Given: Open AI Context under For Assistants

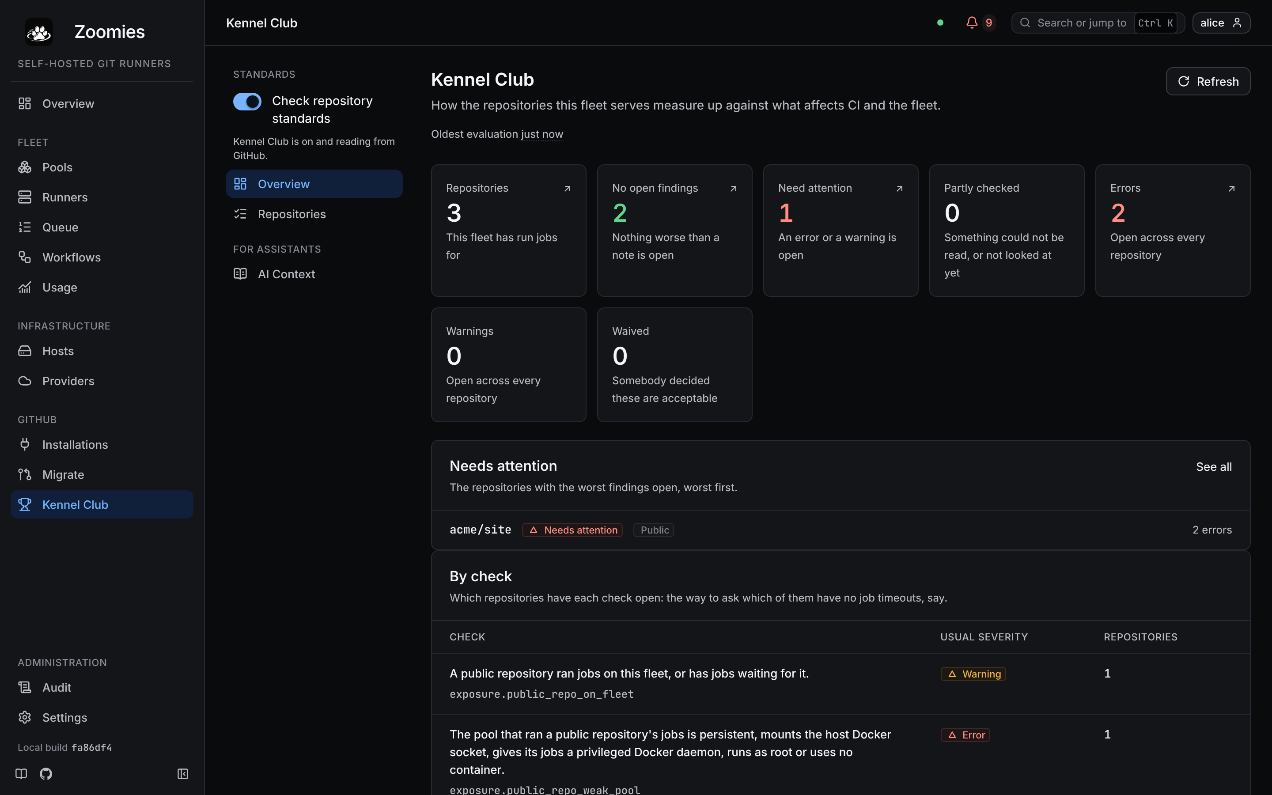Looking at the screenshot, I should [314, 274].
